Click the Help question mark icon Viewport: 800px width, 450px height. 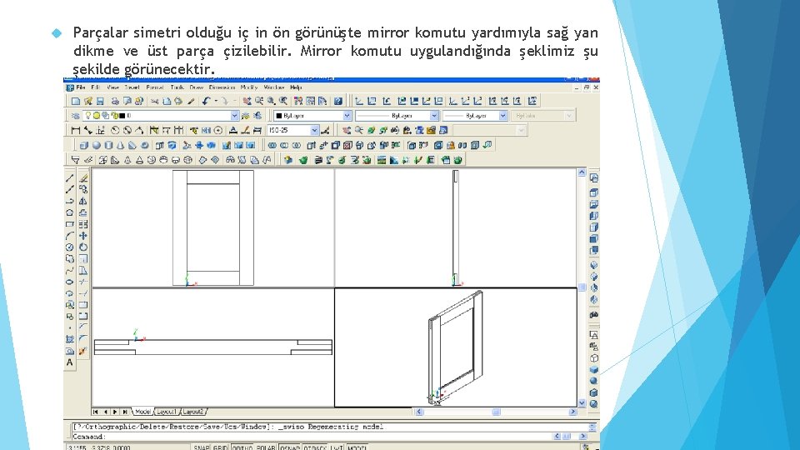pyautogui.click(x=337, y=101)
